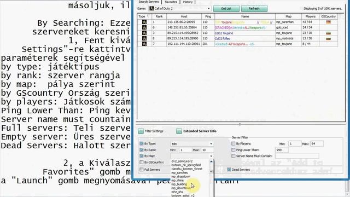This screenshot has height=197, width=350.
Task: Open the By Type tdm dropdown
Action: [211, 144]
